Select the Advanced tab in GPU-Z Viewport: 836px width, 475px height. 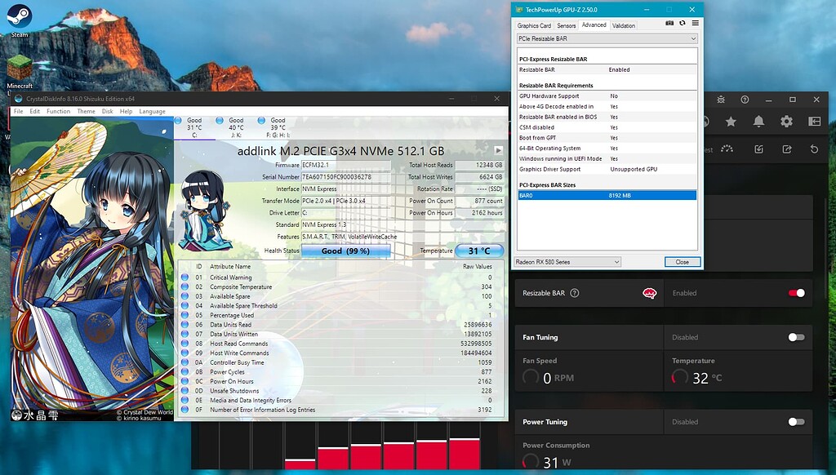[594, 25]
